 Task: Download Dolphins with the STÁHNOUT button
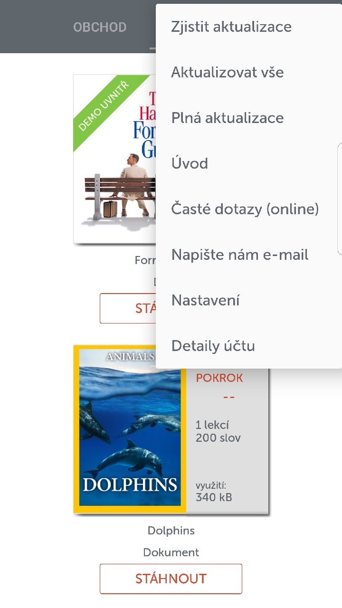(171, 579)
